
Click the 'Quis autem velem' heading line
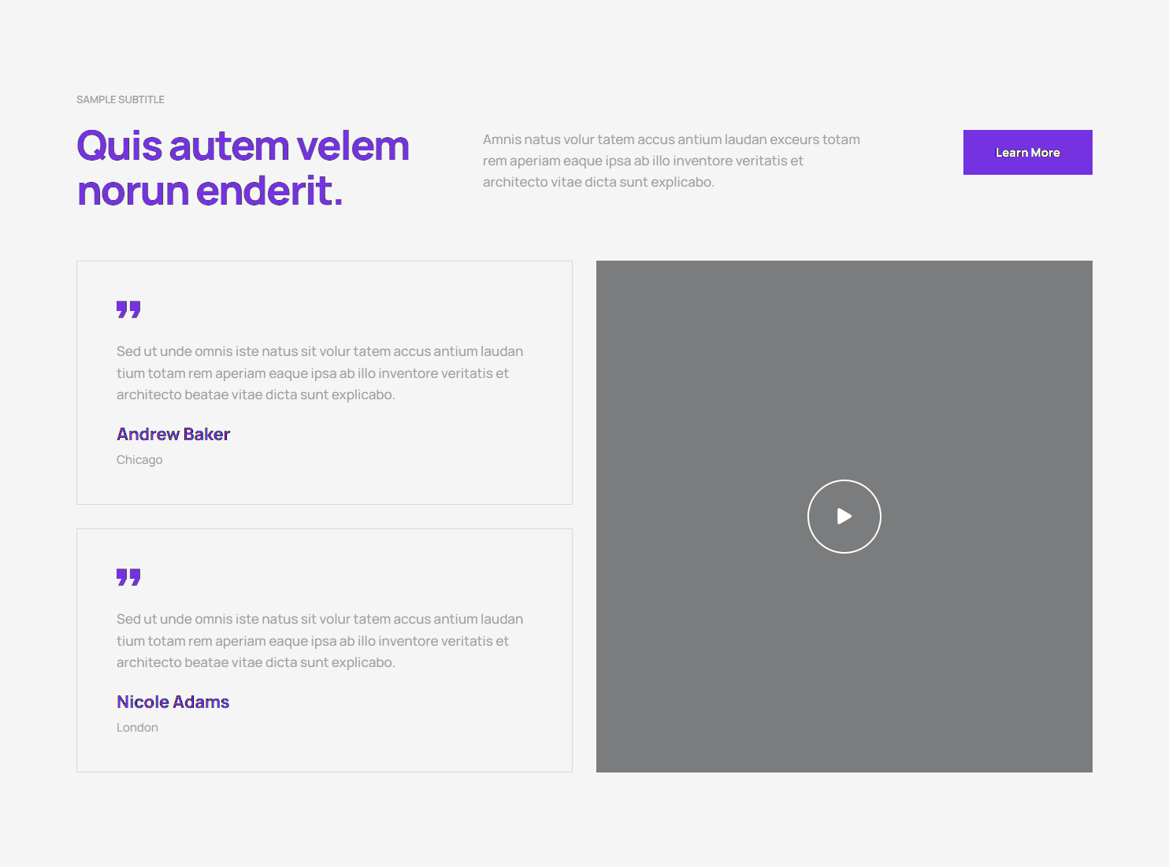coord(243,146)
